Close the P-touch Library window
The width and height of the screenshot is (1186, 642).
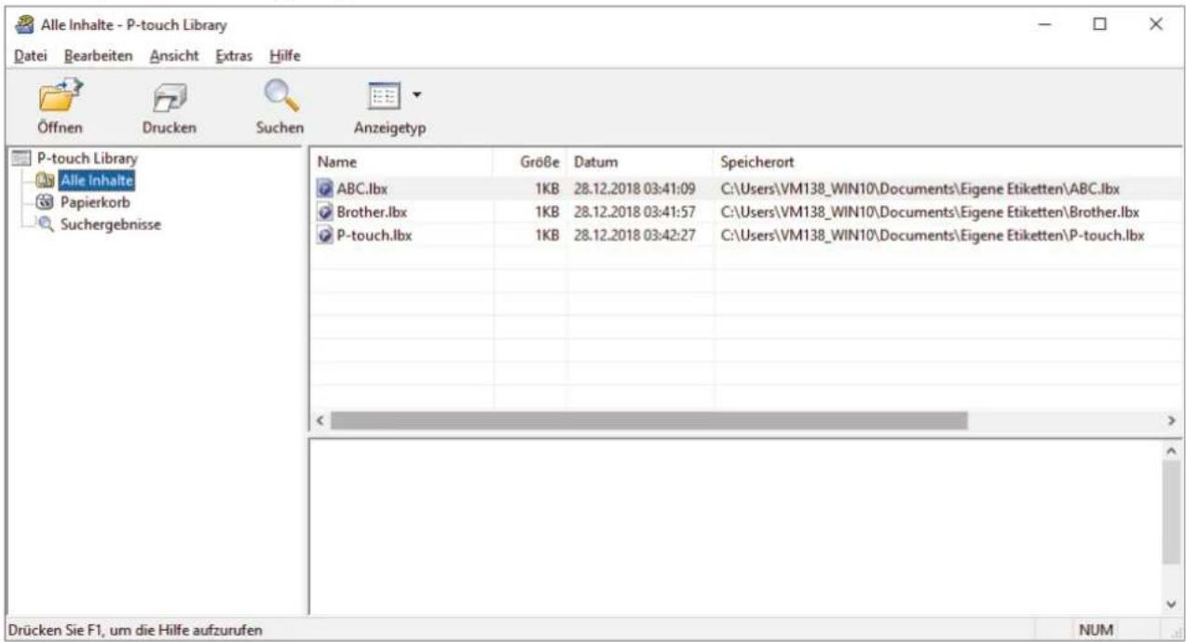point(1156,23)
